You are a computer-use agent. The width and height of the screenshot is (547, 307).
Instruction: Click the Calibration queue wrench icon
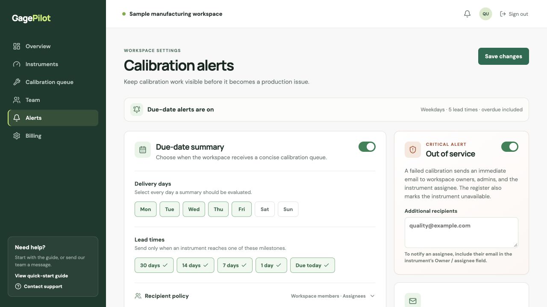click(17, 82)
